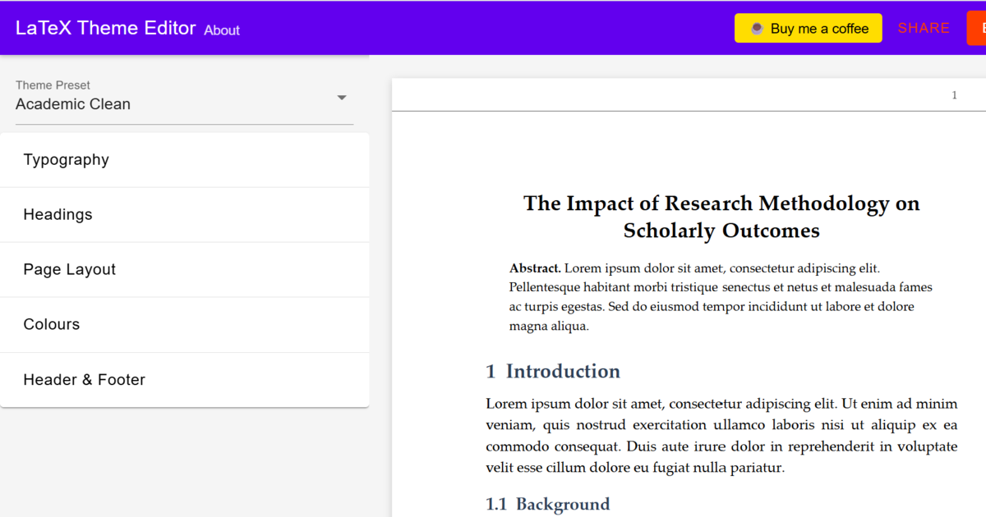Image resolution: width=986 pixels, height=517 pixels.
Task: Open the Theme Preset dropdown arrow
Action: (x=342, y=98)
